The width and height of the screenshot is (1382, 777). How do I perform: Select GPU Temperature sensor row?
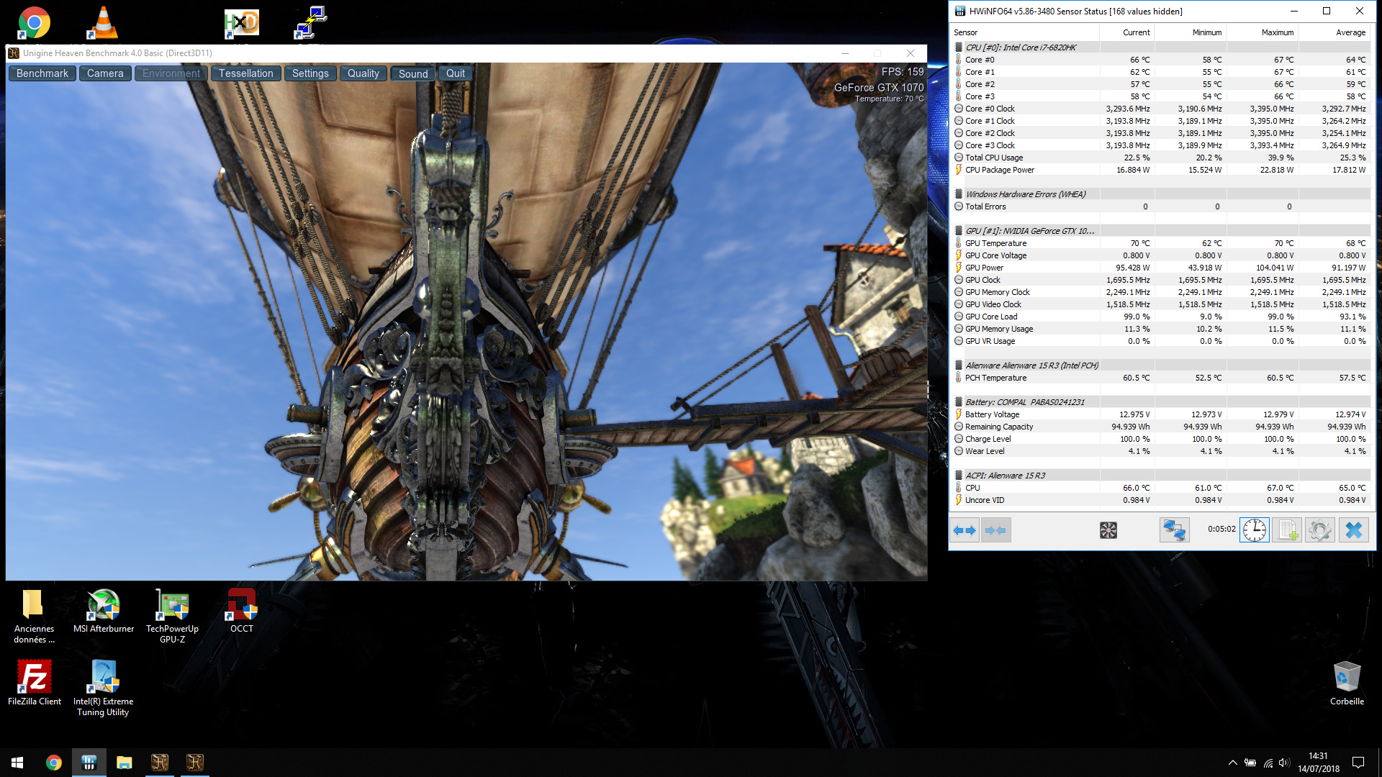pos(1161,243)
